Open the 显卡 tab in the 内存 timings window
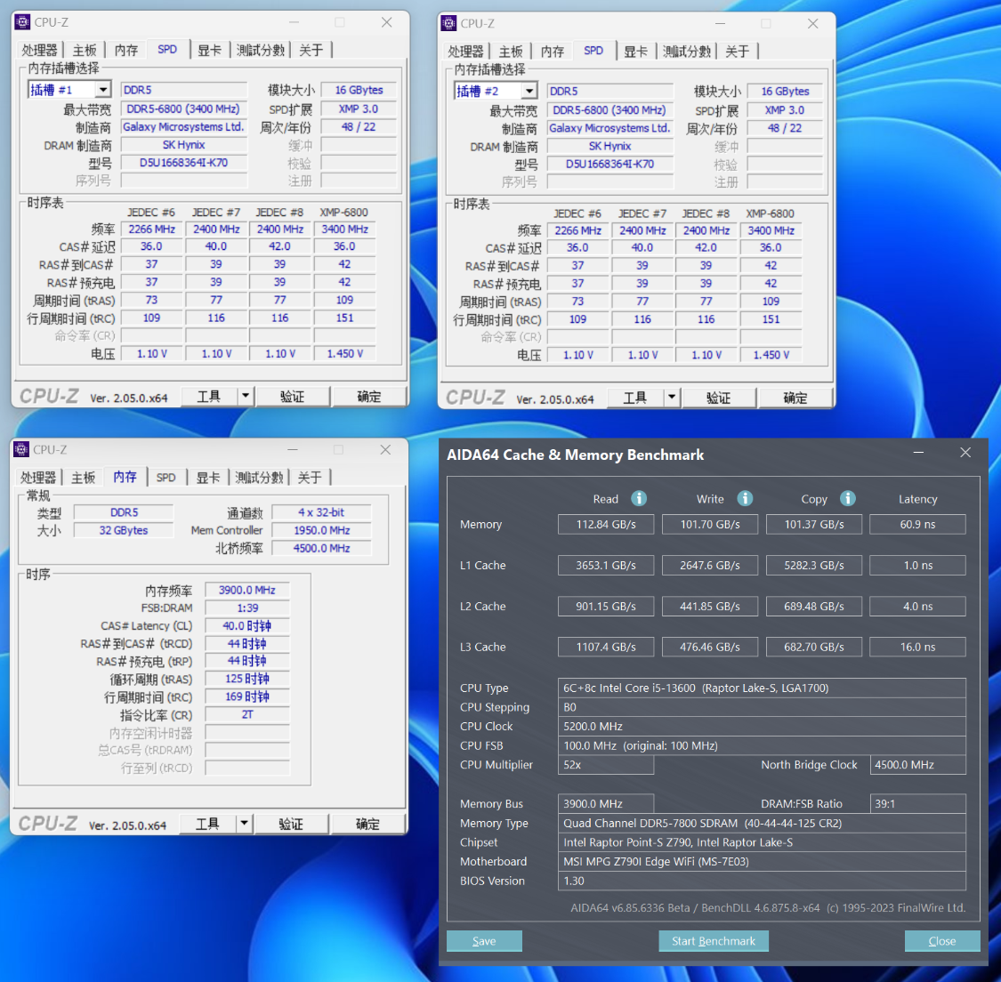 (208, 478)
